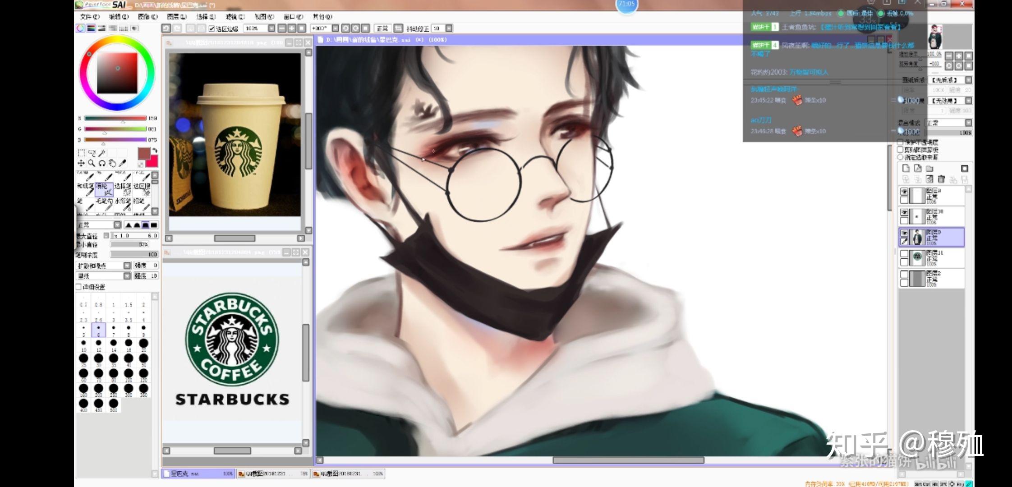Select the Eyedropper color picker tool
1012x487 pixels.
click(123, 163)
